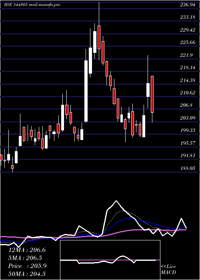Select the 221.9 price axis label
The image size is (200, 280).
[x=186, y=55]
